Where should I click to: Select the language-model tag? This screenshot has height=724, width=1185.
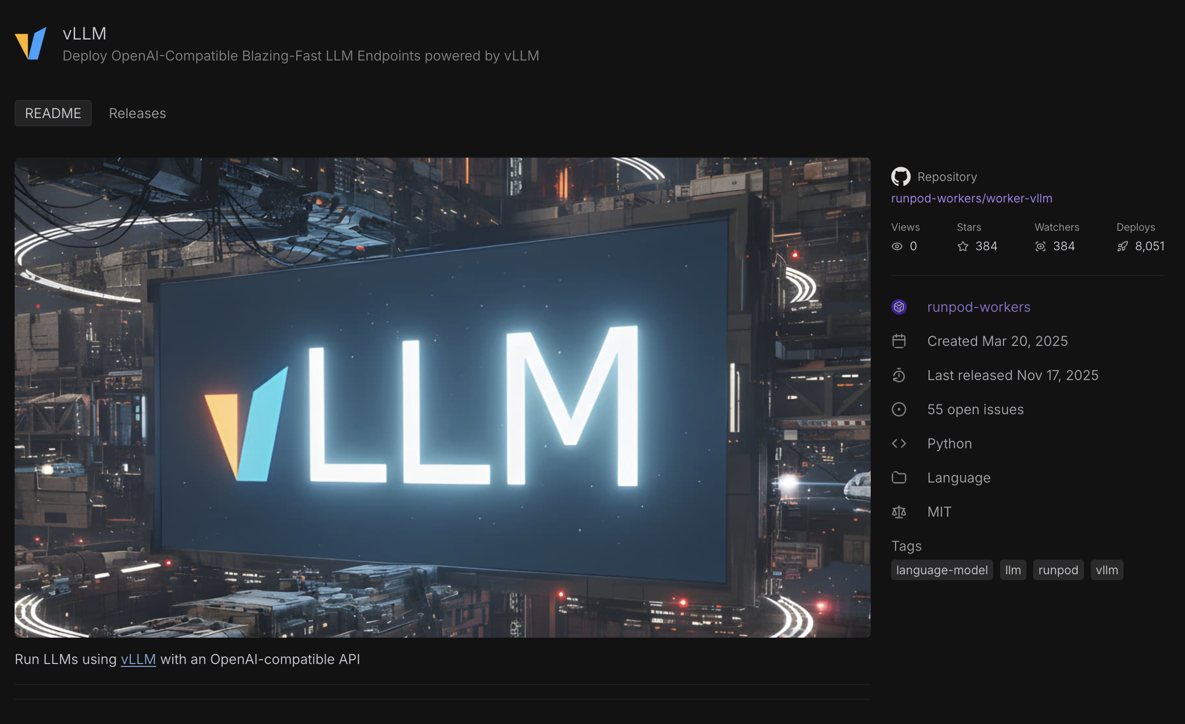941,570
